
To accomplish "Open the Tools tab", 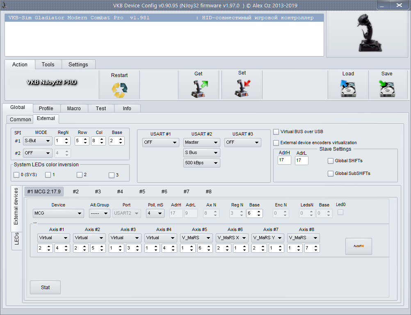I will click(x=48, y=64).
